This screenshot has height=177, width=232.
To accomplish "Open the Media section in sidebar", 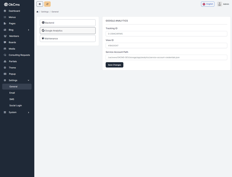I will coord(12,49).
